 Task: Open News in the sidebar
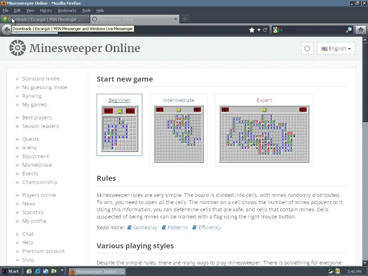click(x=29, y=204)
